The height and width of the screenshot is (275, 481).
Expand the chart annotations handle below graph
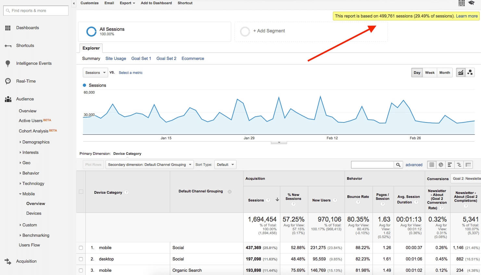279,143
